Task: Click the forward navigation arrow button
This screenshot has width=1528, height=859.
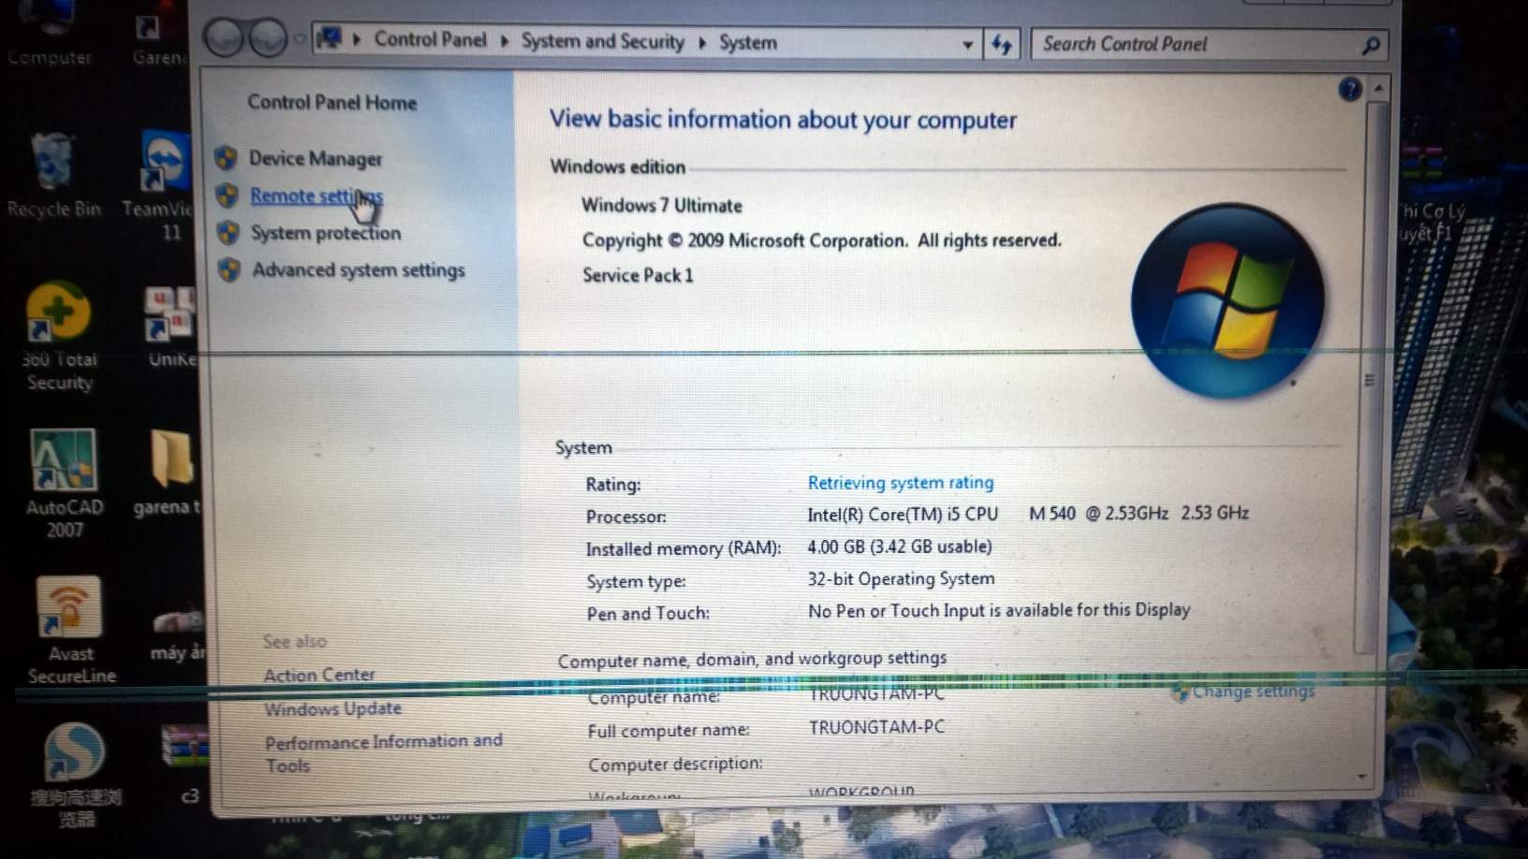Action: [x=268, y=38]
